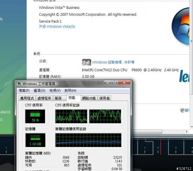Select the 效能 performance tab
The height and width of the screenshot is (171, 193).
[x=74, y=98]
